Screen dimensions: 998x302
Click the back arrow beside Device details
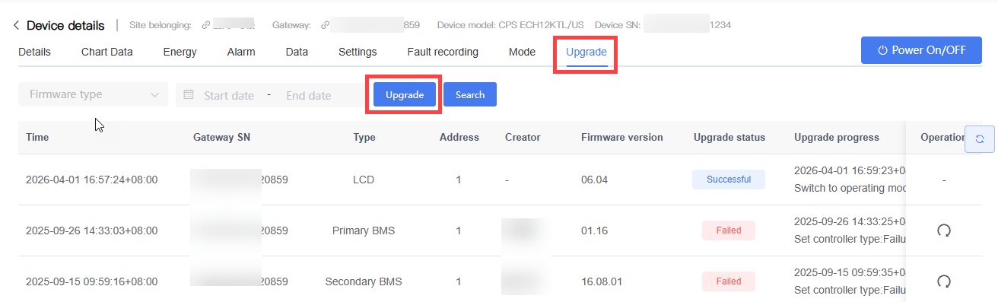coord(16,26)
